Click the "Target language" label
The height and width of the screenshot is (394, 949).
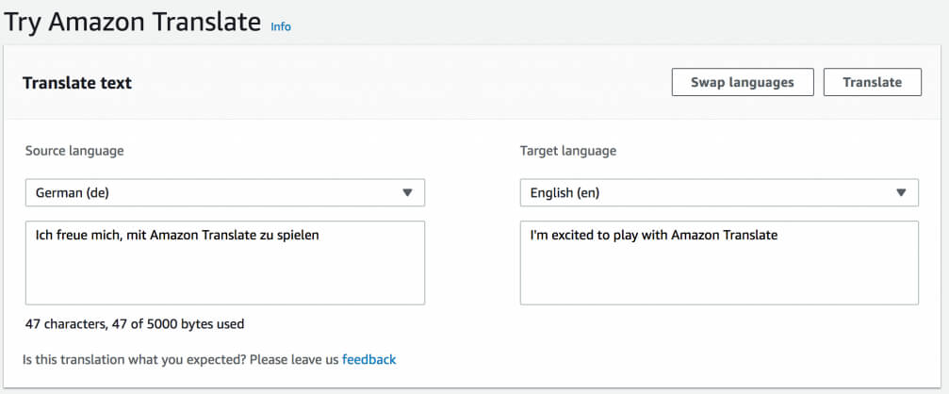point(568,151)
